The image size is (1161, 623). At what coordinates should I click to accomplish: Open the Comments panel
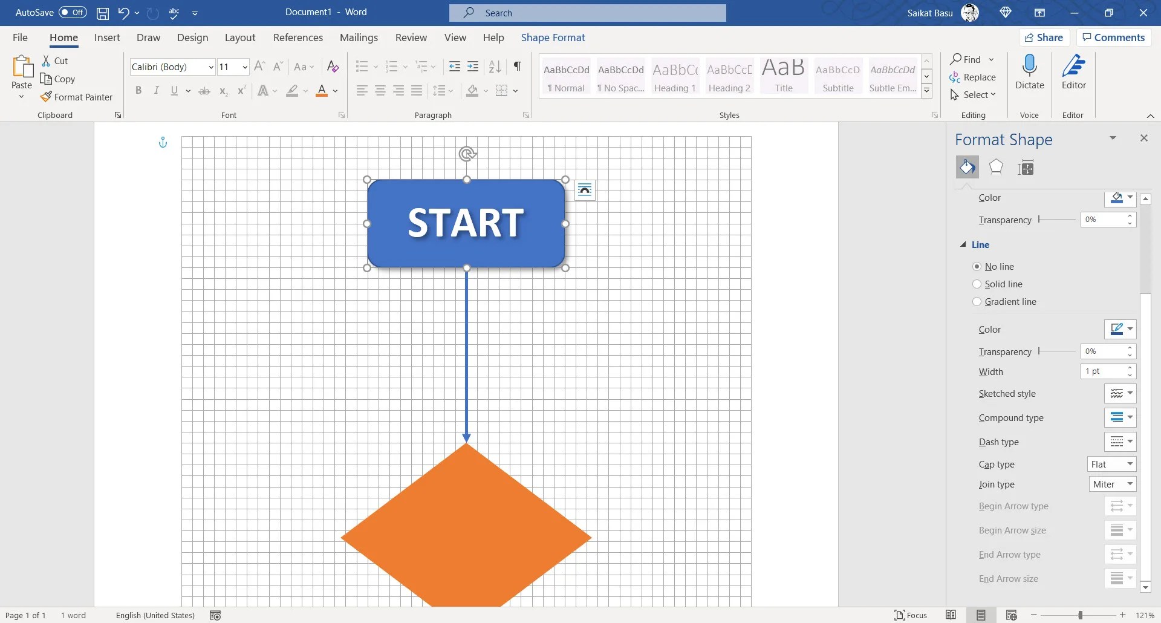point(1113,37)
